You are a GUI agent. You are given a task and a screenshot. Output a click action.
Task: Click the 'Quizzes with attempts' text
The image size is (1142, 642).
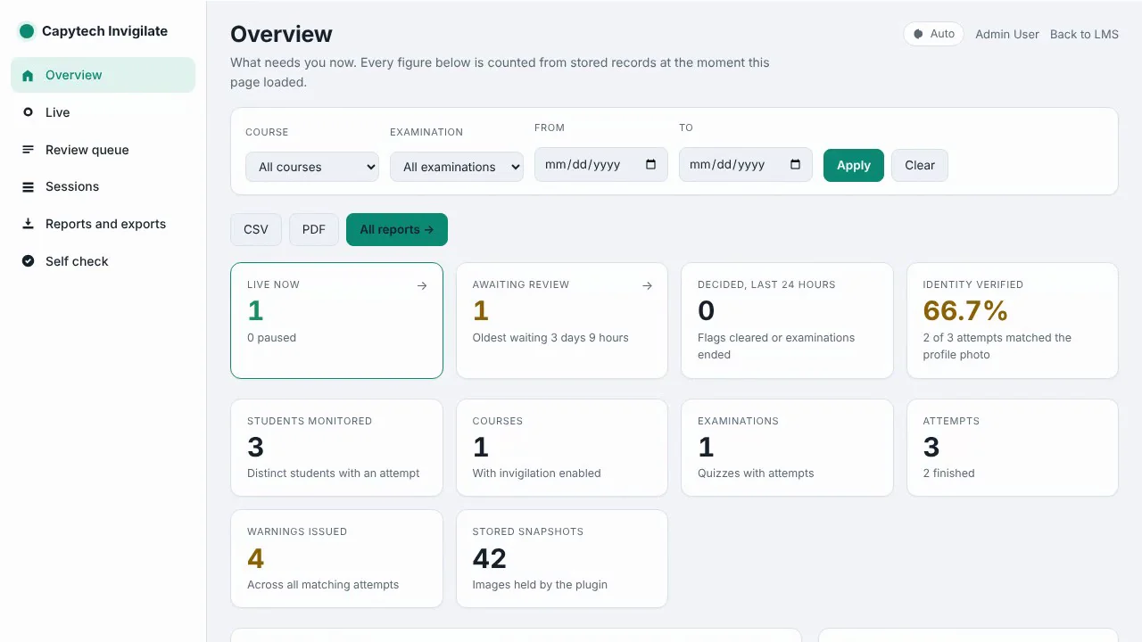[756, 473]
